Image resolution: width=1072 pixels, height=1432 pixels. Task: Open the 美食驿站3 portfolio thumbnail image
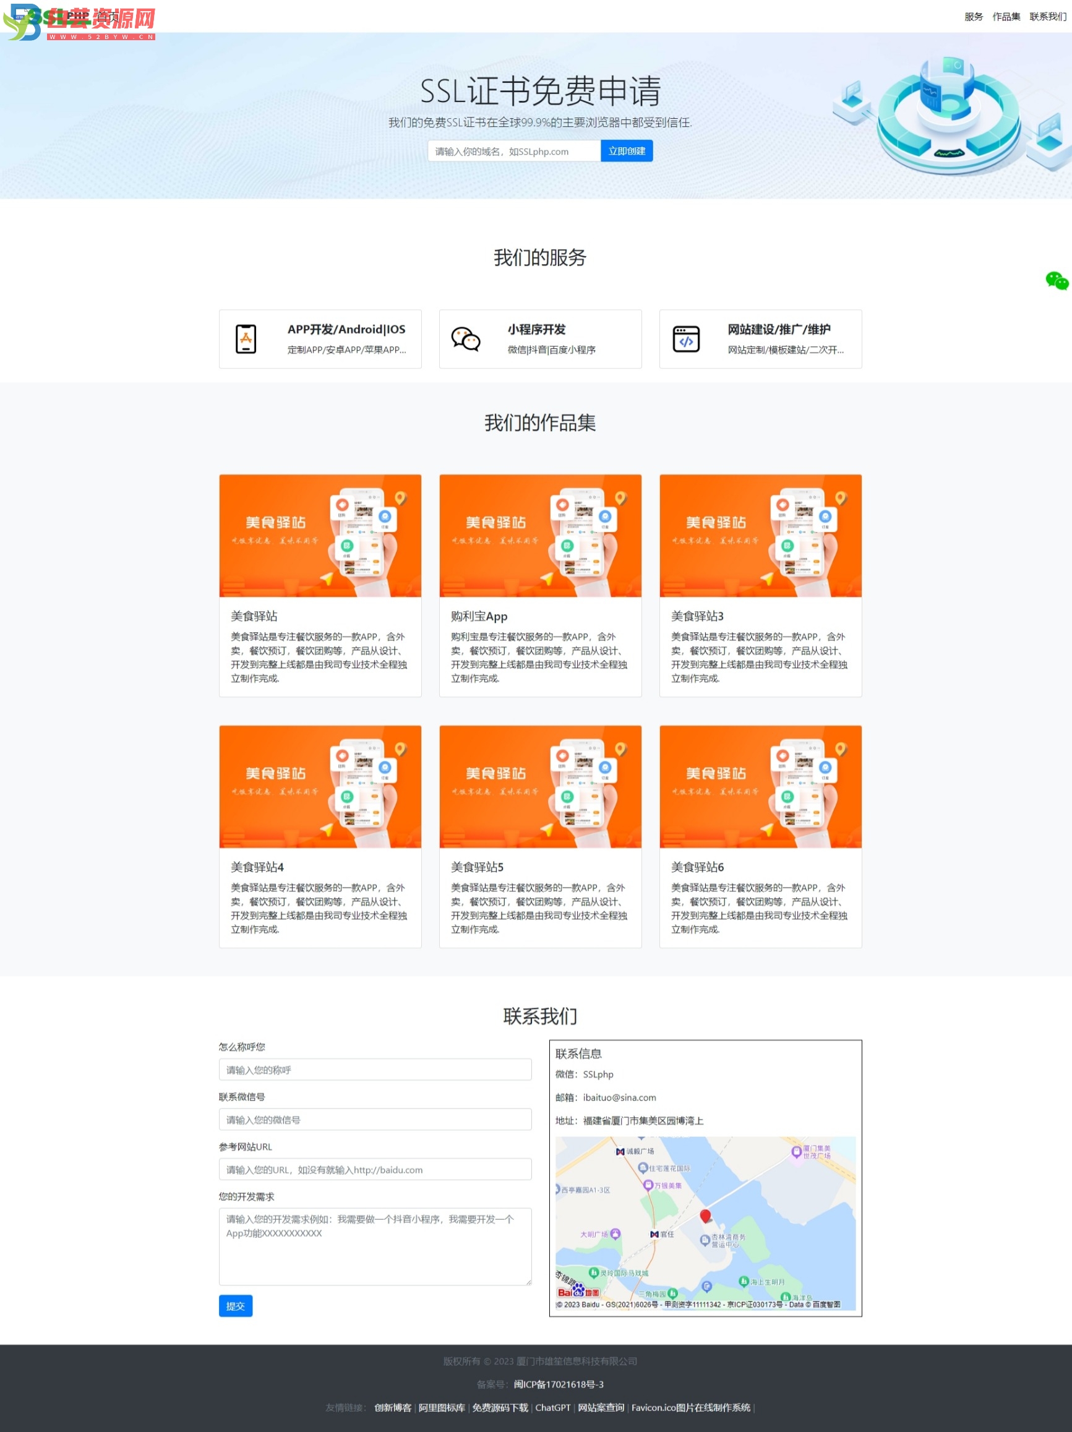pyautogui.click(x=761, y=536)
